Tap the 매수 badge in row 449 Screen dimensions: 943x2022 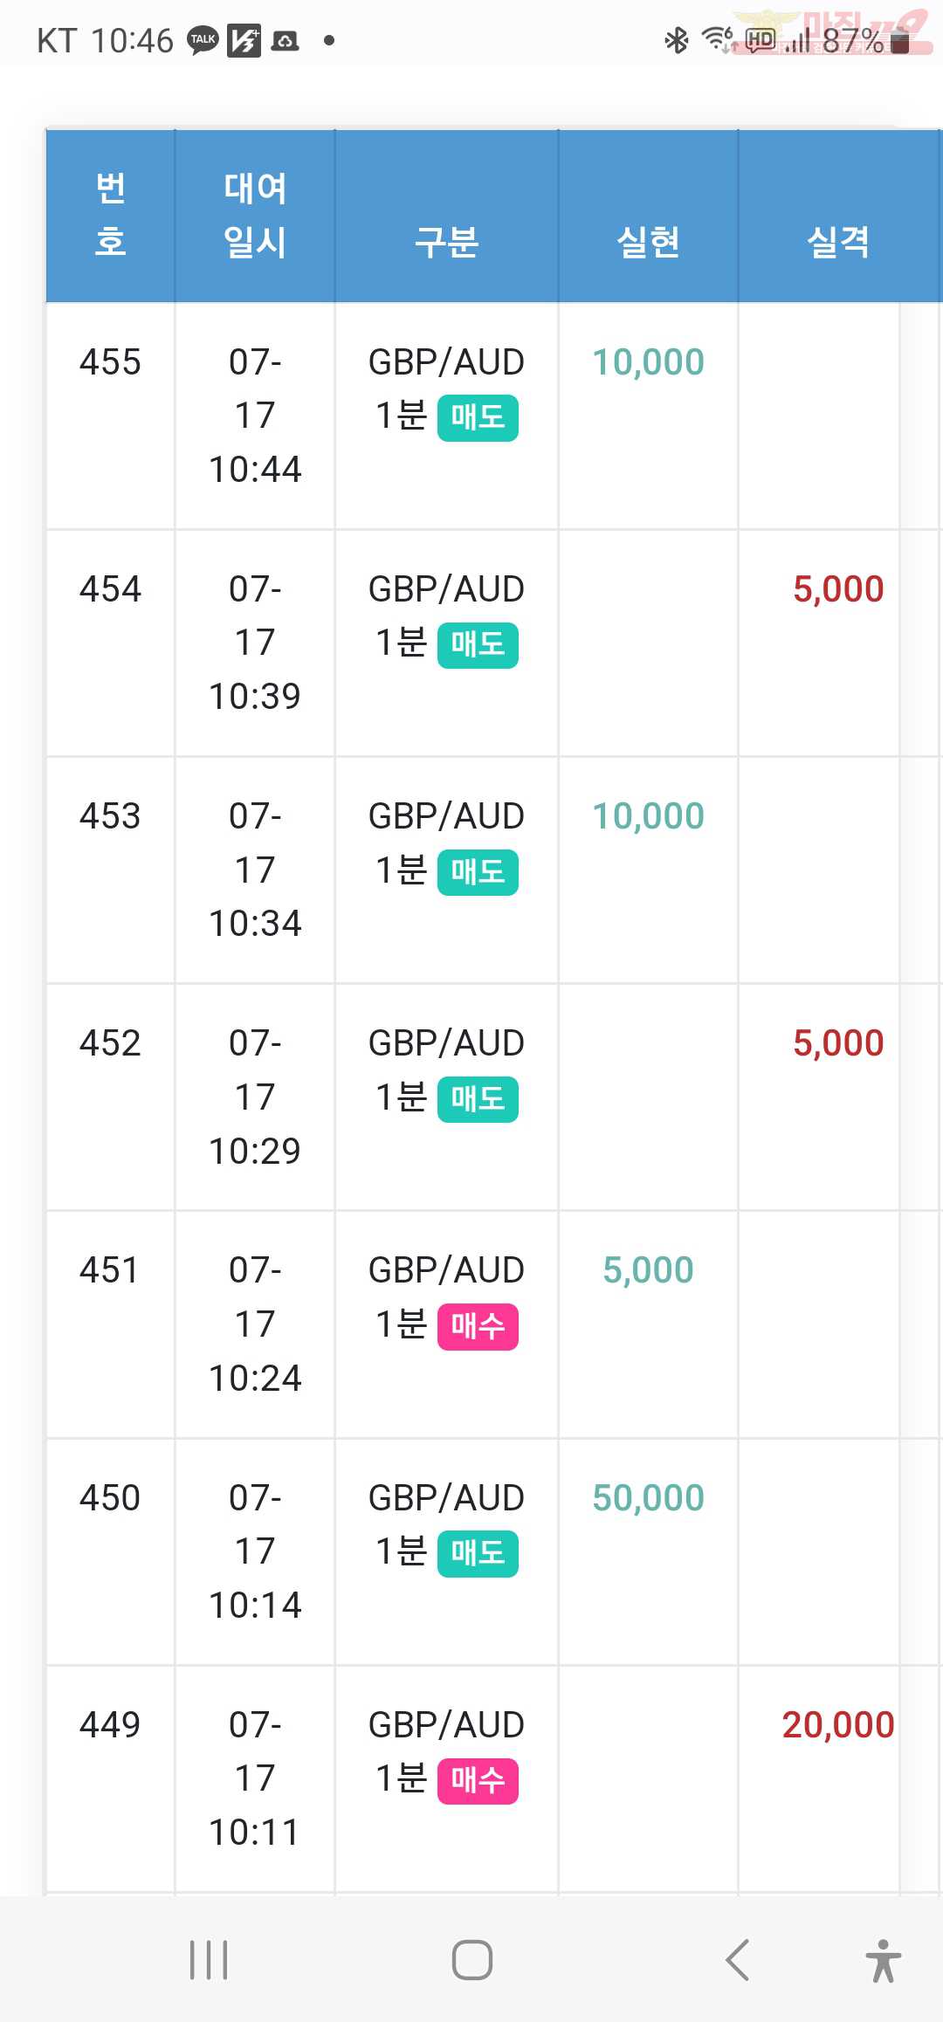click(x=478, y=1780)
